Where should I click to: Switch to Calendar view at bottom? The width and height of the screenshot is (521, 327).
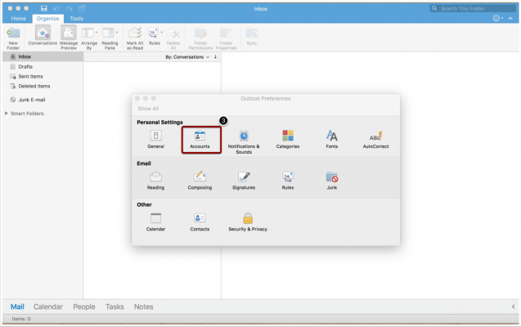(x=47, y=307)
